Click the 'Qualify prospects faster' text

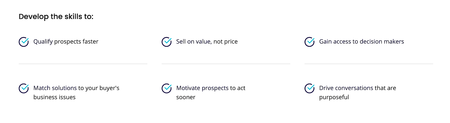point(66,42)
